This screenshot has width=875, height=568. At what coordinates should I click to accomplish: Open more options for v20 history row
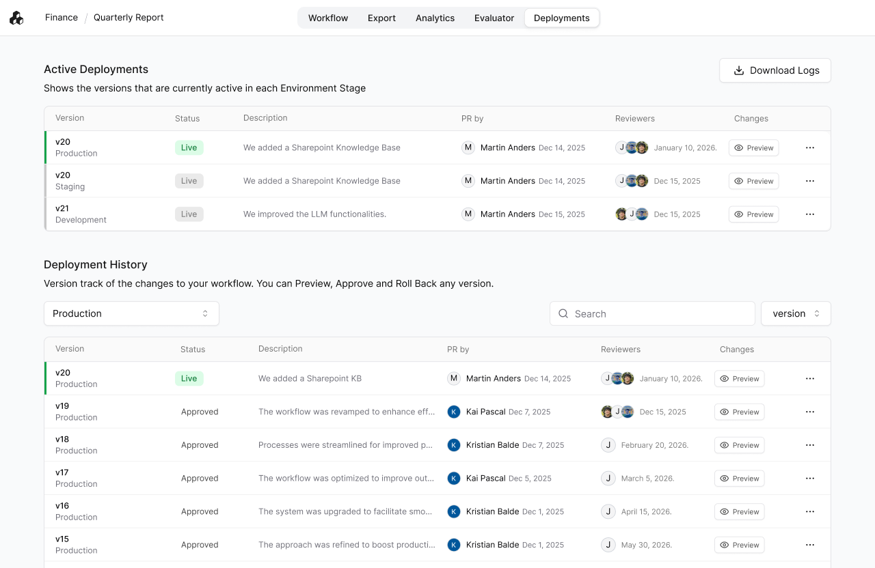(x=810, y=378)
